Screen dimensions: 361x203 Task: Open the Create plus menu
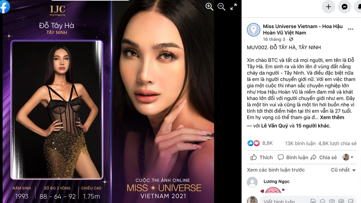[x=328, y=6]
